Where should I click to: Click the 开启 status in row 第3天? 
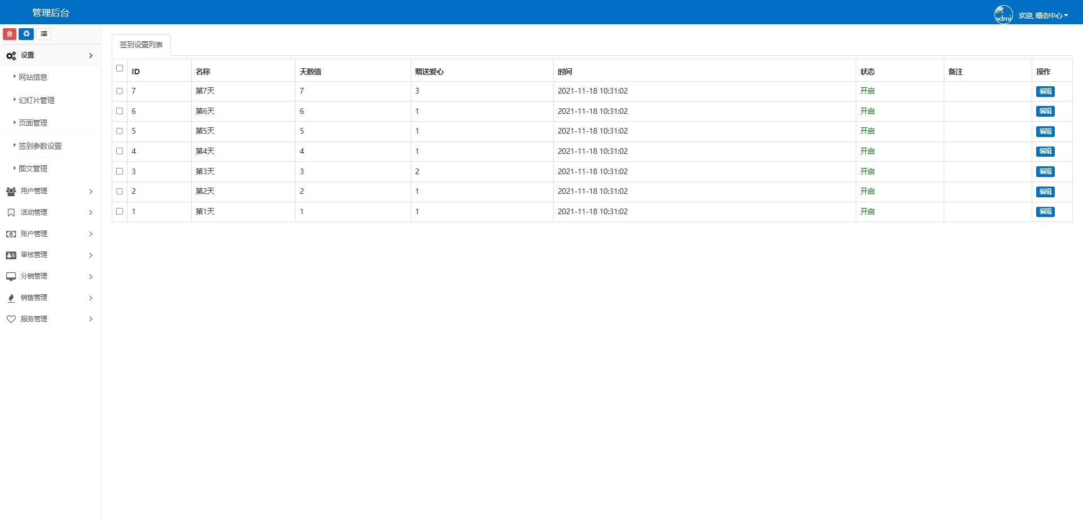click(x=868, y=171)
